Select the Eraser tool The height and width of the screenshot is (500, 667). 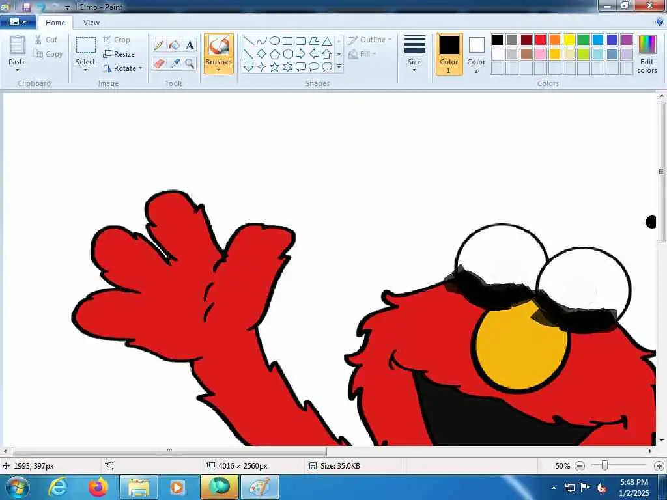tap(159, 64)
